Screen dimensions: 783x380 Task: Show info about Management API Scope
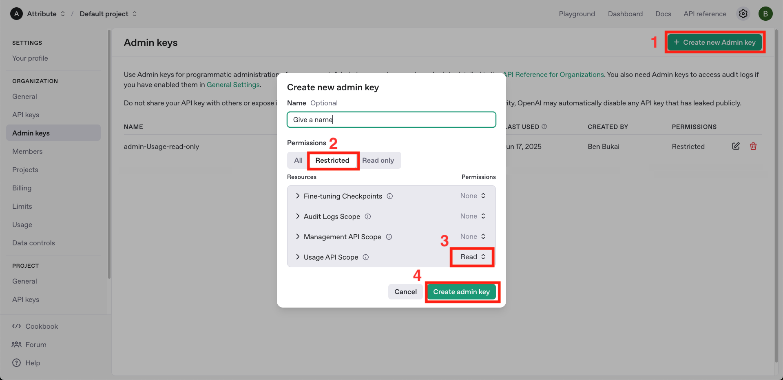(389, 237)
